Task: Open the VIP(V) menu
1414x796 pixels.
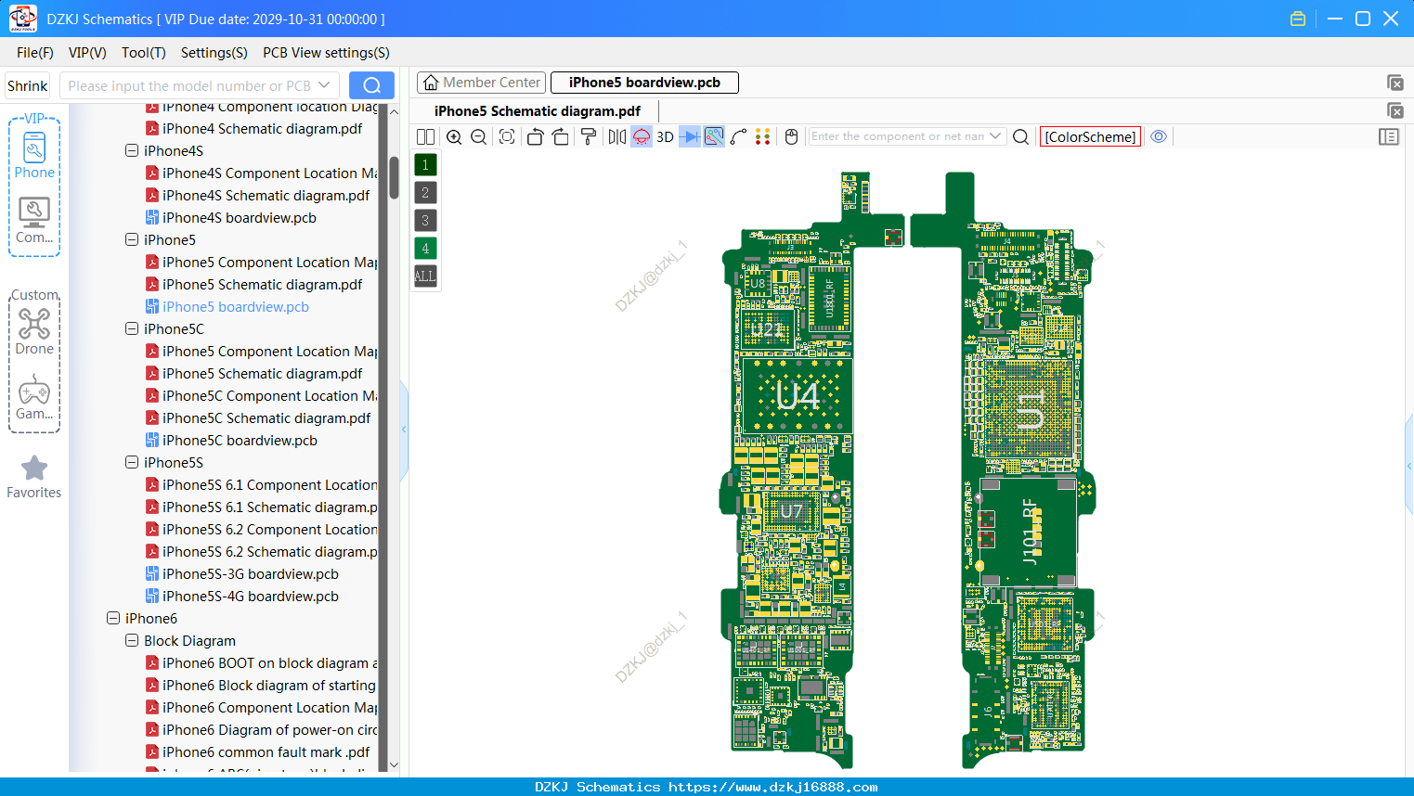Action: tap(87, 53)
